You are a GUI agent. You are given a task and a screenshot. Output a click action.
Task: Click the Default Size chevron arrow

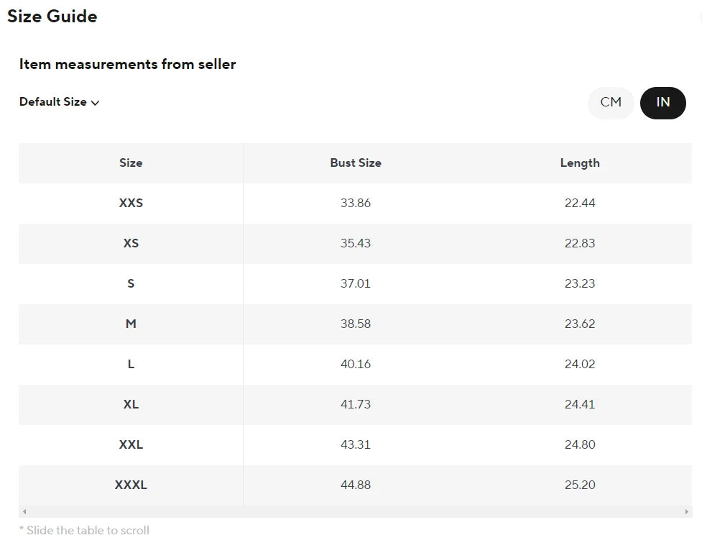point(96,103)
